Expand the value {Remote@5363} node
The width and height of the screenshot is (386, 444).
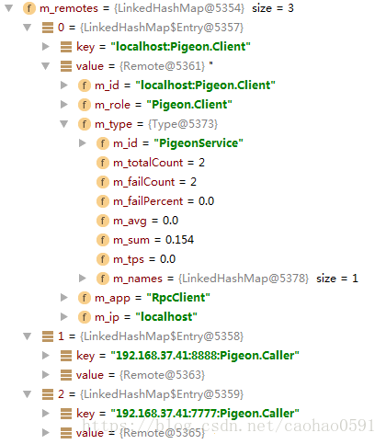pos(46,375)
